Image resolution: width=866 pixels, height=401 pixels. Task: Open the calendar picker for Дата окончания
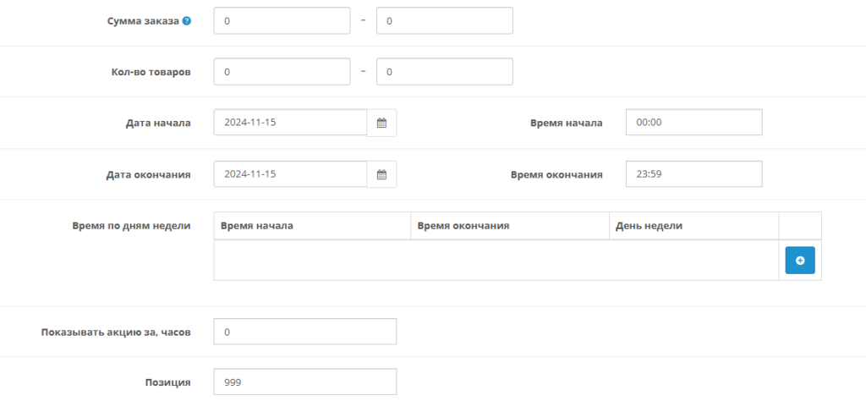tap(381, 174)
